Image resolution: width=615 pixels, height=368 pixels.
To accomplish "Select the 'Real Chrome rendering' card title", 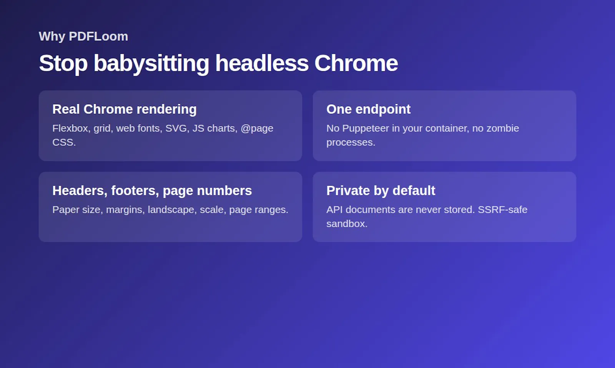I will click(x=125, y=109).
